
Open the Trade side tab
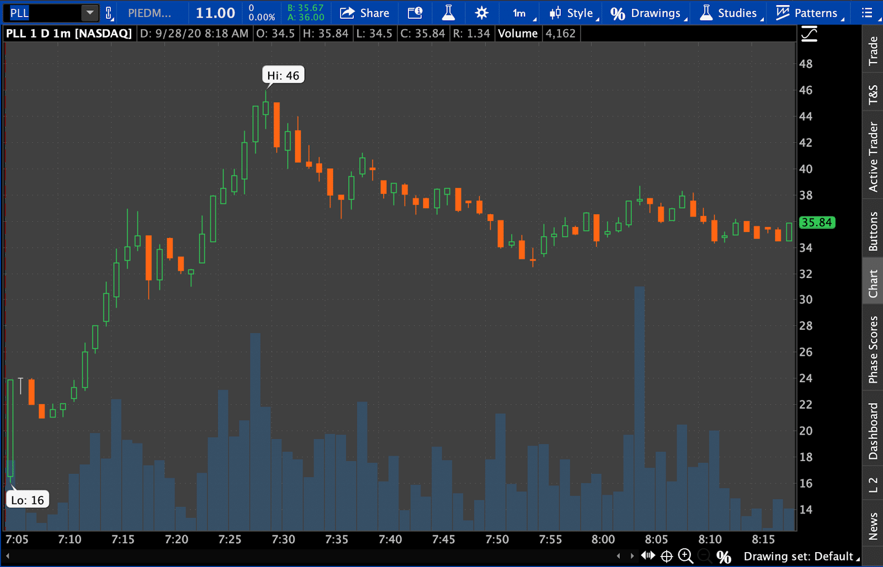pyautogui.click(x=873, y=50)
